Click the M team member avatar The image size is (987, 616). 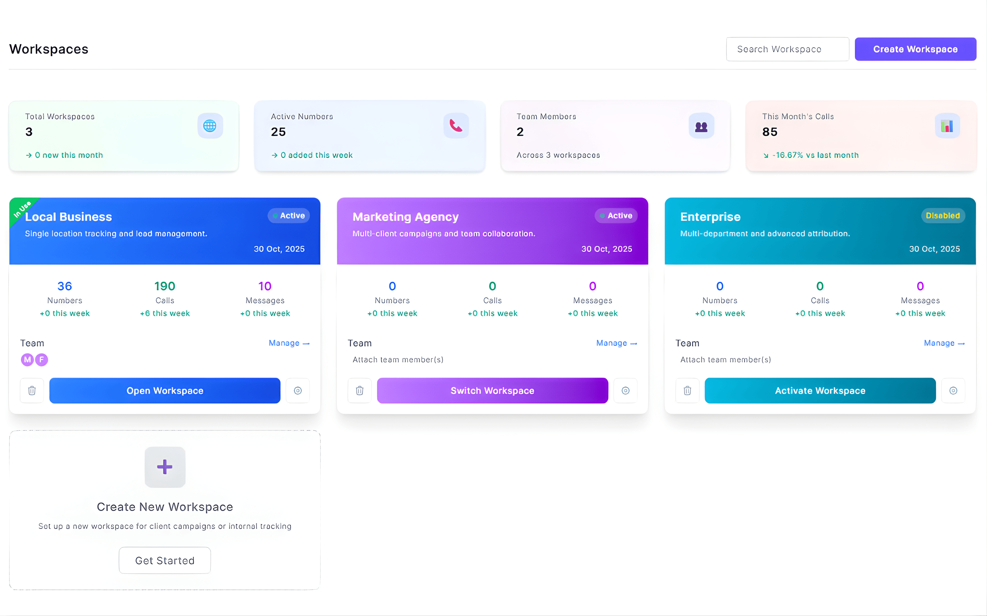coord(27,359)
